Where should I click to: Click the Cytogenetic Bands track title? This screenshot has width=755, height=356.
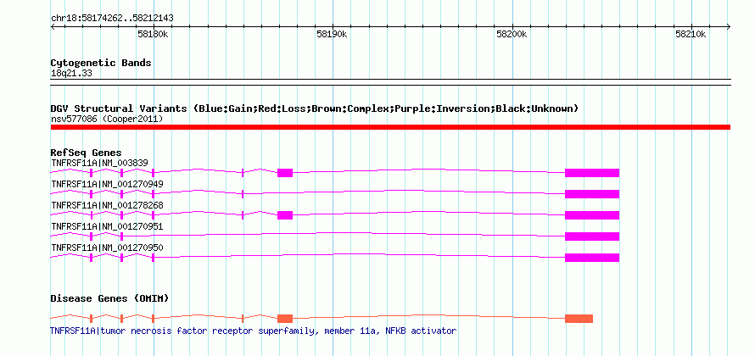101,63
